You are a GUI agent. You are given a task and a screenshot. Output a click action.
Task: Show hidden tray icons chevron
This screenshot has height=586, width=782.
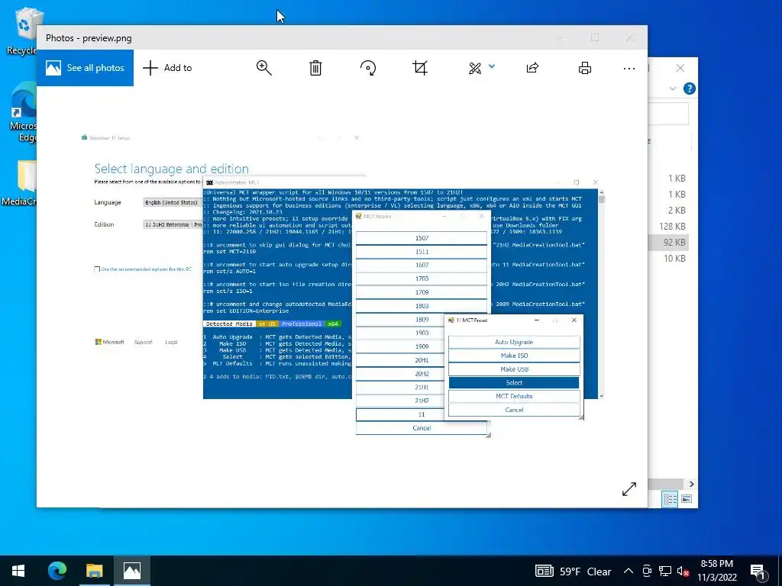(x=629, y=571)
